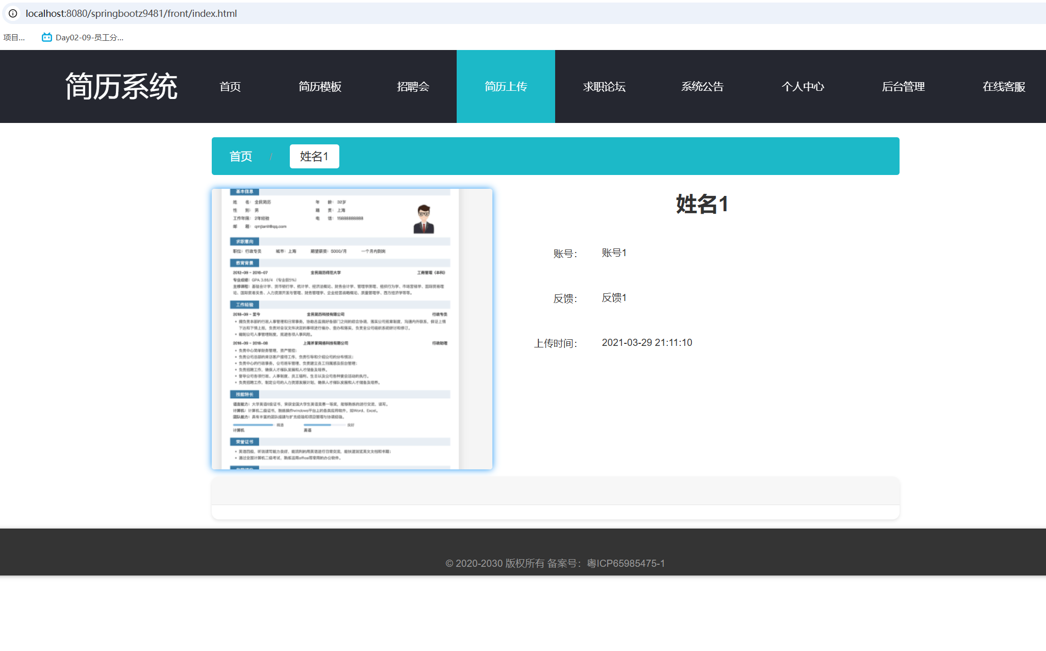1046x651 pixels.
Task: Click the browser address bar URL
Action: coord(132,13)
